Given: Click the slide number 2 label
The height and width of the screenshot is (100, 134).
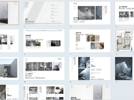Looking at the screenshot, I should (x=25, y=26).
